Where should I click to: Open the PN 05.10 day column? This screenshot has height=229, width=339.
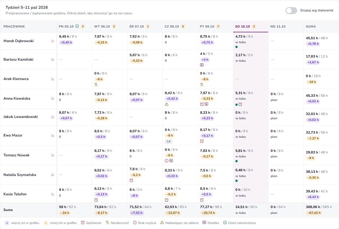74,27
